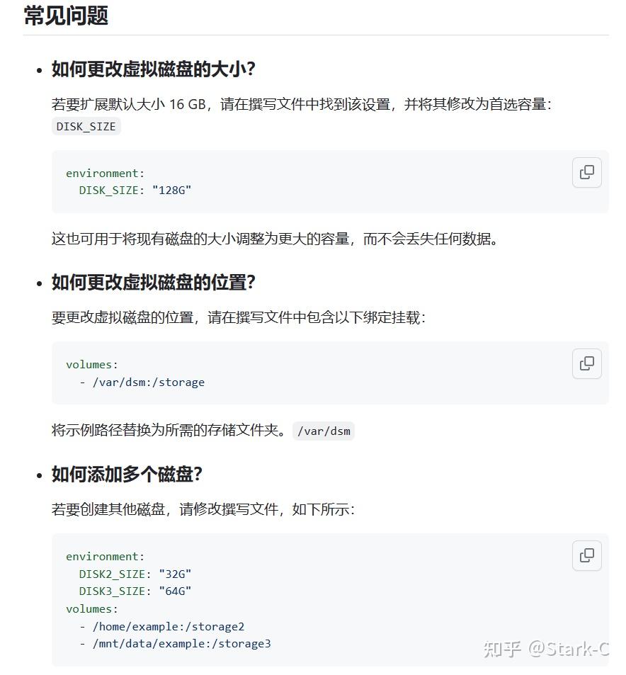The image size is (626, 675).
Task: Click the DISK3_SIZE: "64G" code line
Action: 137,591
